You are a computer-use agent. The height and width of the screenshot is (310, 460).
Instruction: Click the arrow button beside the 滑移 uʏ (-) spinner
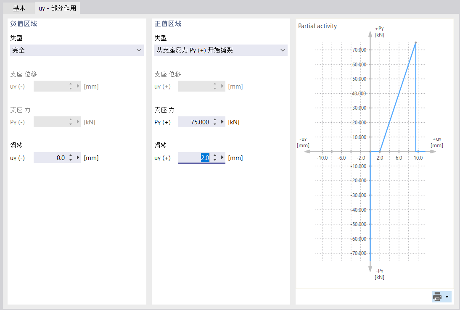point(78,158)
